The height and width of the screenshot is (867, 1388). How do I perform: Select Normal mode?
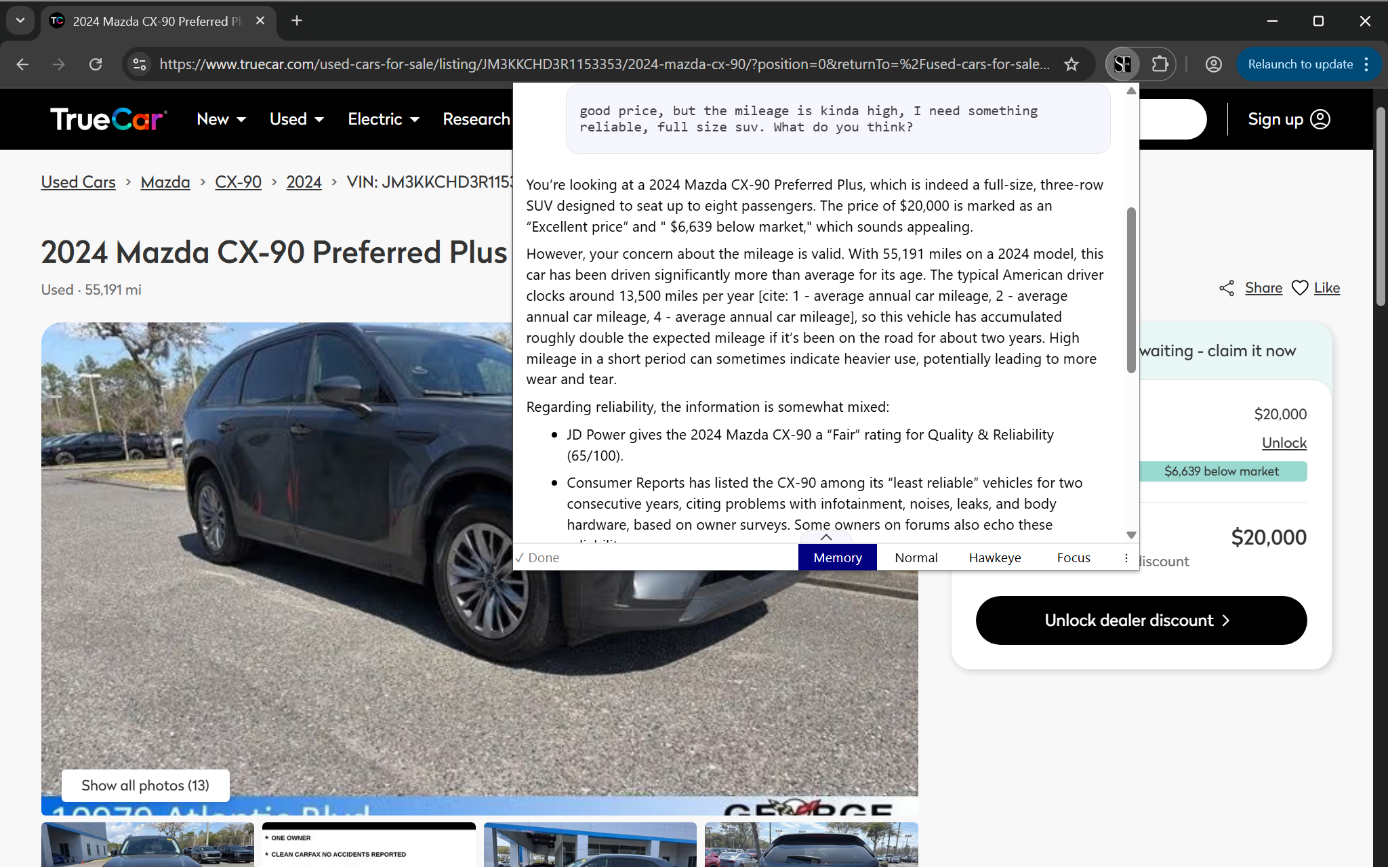pos(916,557)
